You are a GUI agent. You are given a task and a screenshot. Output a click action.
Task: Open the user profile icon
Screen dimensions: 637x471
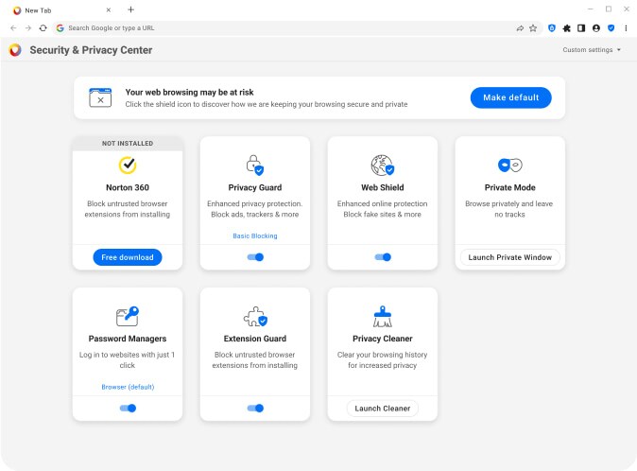(x=595, y=28)
